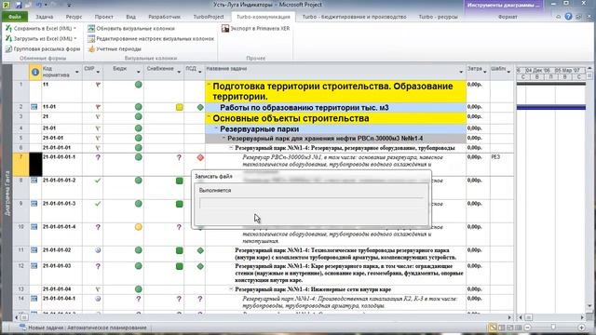
Task: Click the Экспорт в Primavera XER icon
Action: (x=225, y=29)
